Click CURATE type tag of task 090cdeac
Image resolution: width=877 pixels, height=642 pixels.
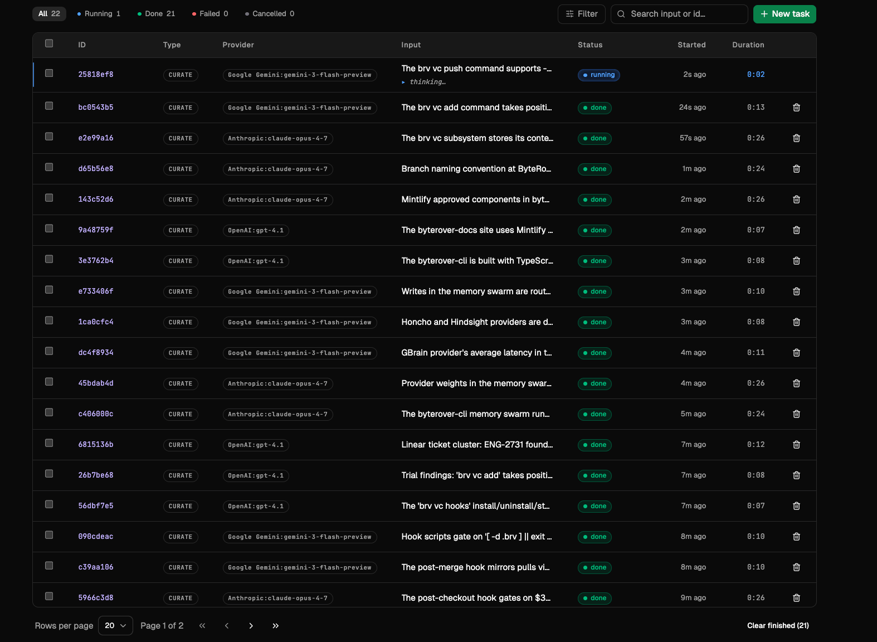(x=181, y=537)
